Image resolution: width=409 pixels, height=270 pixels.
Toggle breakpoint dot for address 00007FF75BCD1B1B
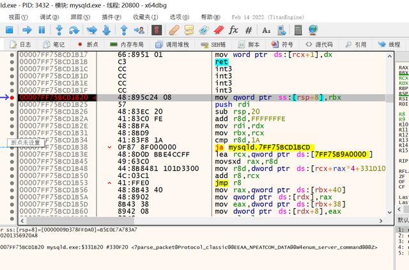point(12,62)
